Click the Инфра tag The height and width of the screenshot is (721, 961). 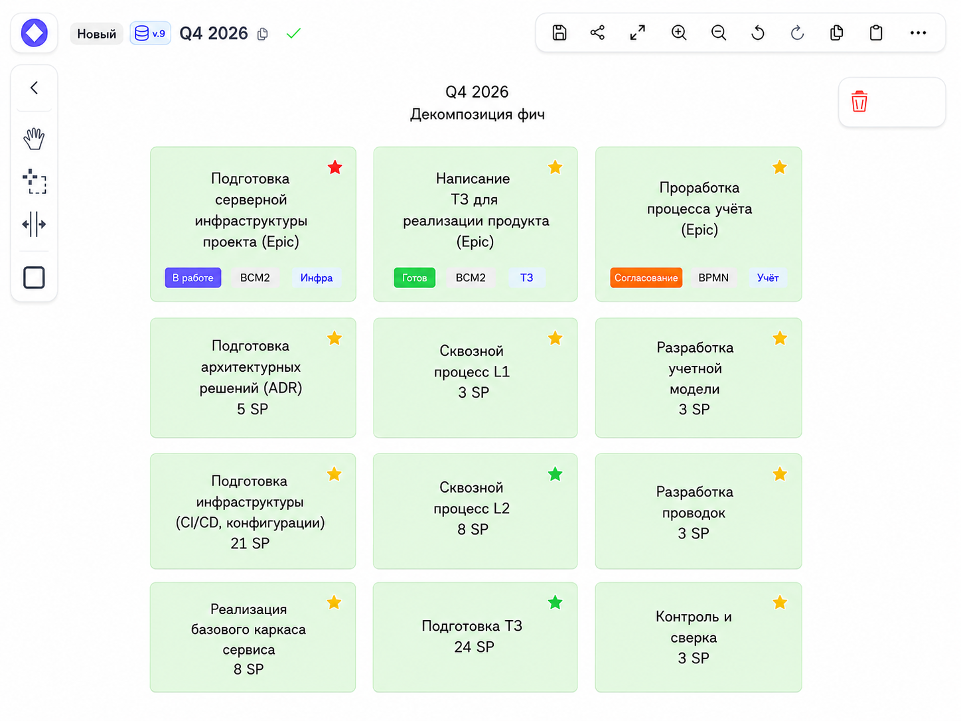[x=317, y=278]
